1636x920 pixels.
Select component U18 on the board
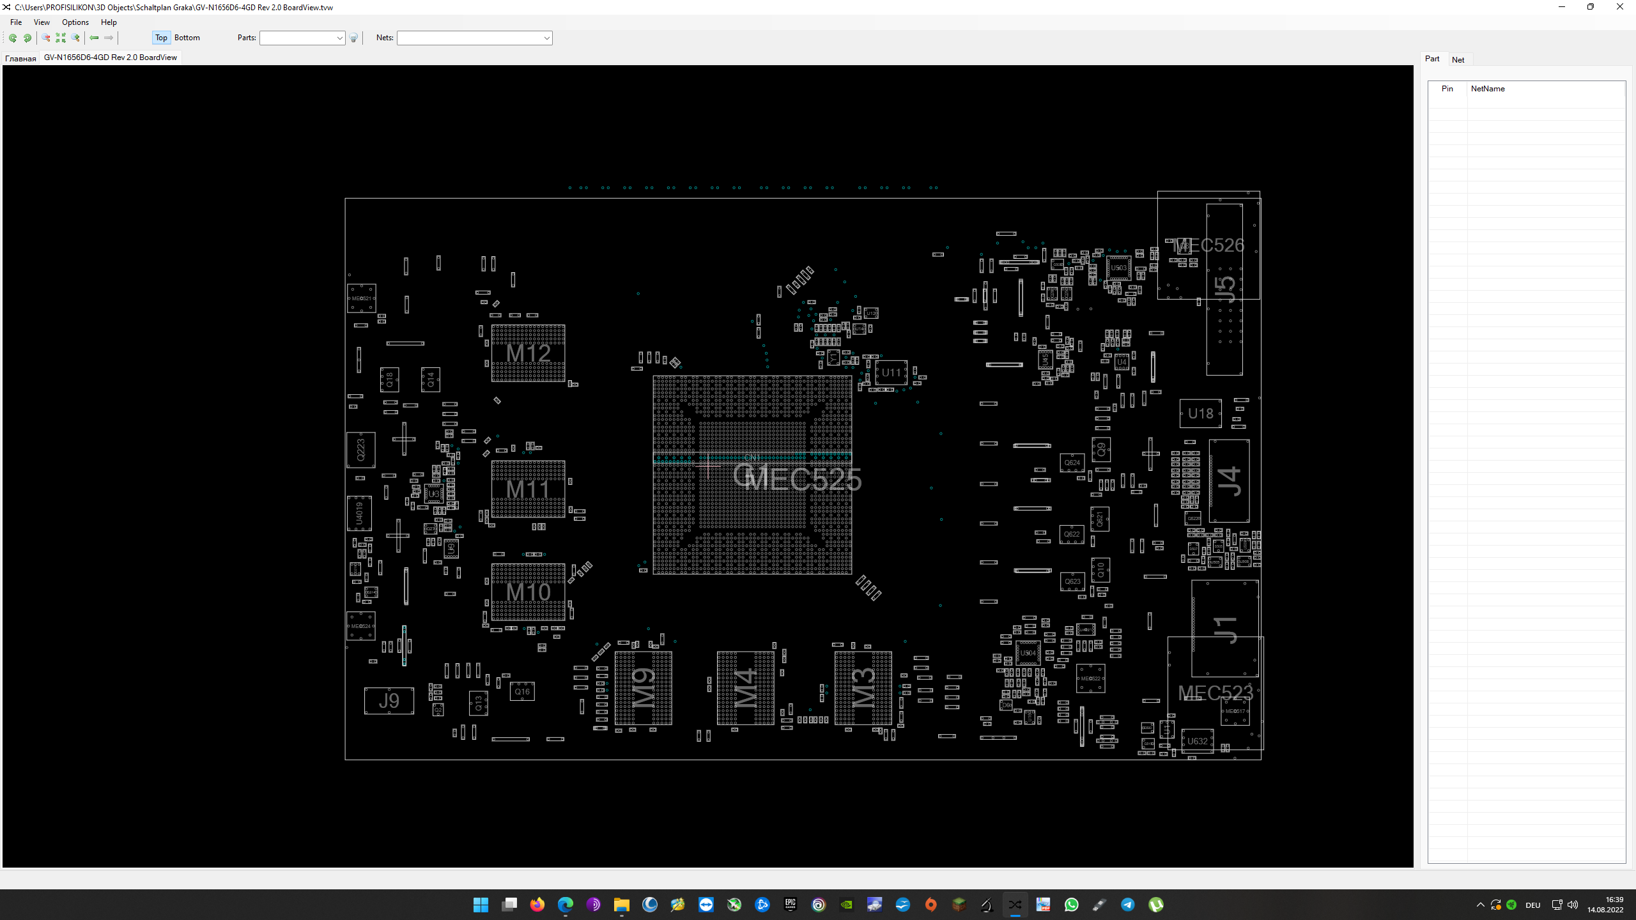pos(1200,414)
